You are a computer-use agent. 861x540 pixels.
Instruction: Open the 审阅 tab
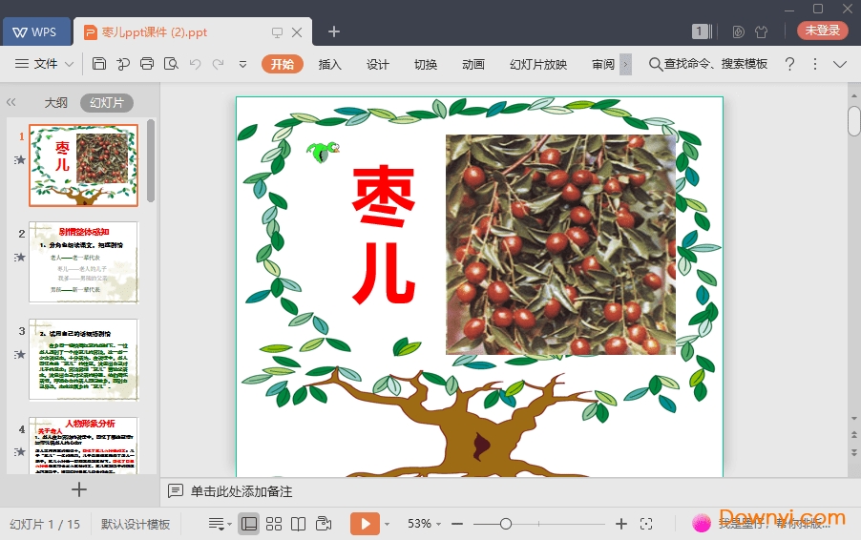[603, 64]
